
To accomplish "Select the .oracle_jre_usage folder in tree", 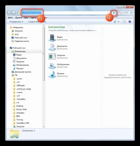I will click(23, 89).
